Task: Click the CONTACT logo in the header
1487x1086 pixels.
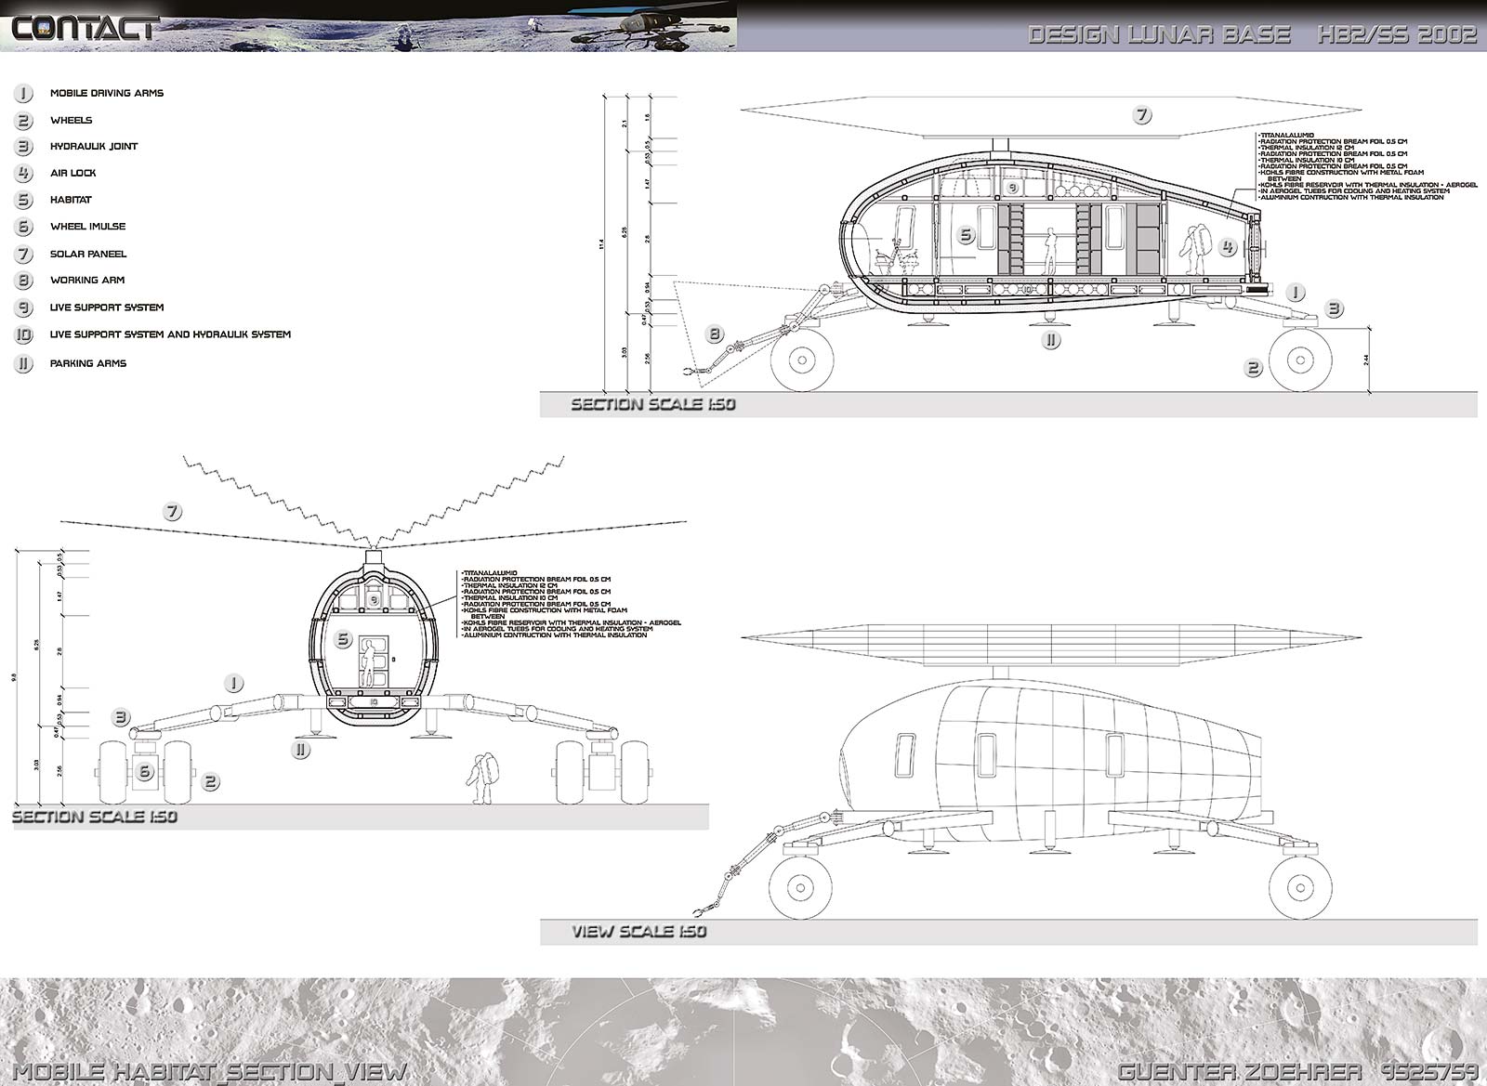Action: pos(84,27)
